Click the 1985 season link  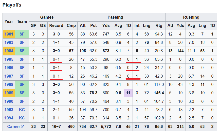pyautogui.click(x=9, y=59)
